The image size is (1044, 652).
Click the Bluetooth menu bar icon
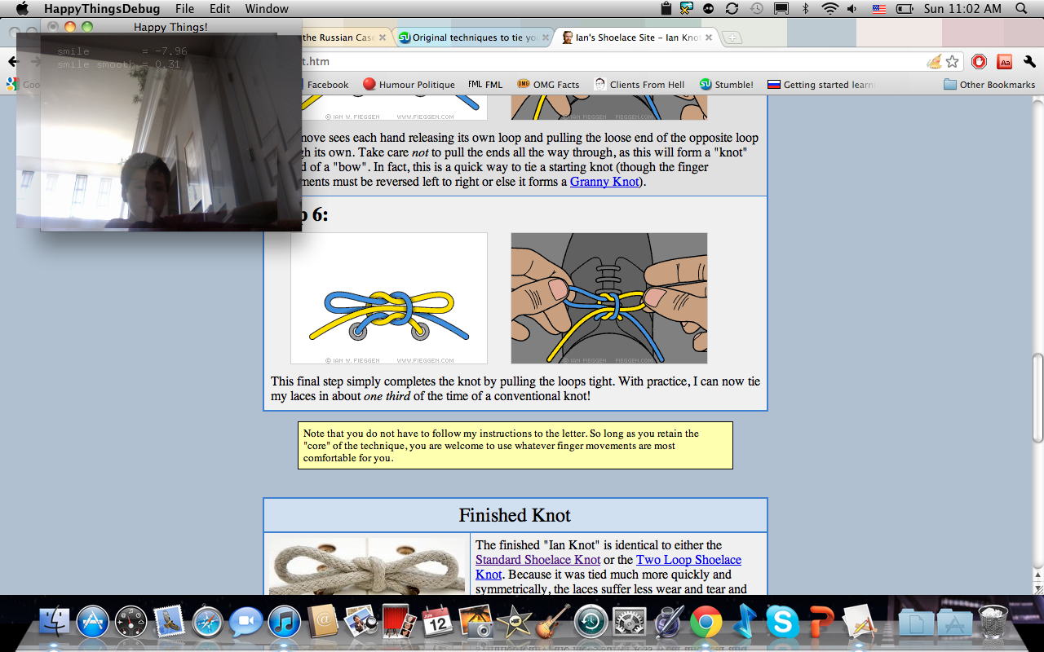tap(806, 9)
